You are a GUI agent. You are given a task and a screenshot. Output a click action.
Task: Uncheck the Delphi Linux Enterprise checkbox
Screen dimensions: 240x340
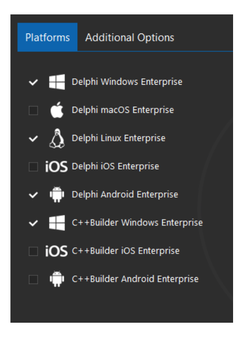[33, 138]
